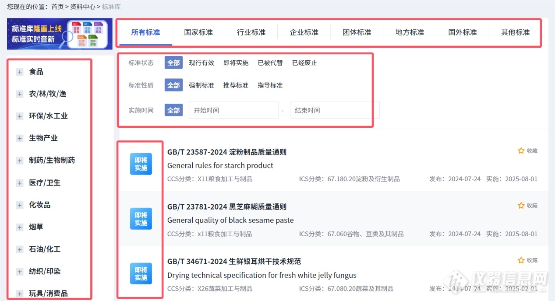Expand the 化妆品 category plus icon
Viewport: 555px width, 301px height.
point(20,205)
